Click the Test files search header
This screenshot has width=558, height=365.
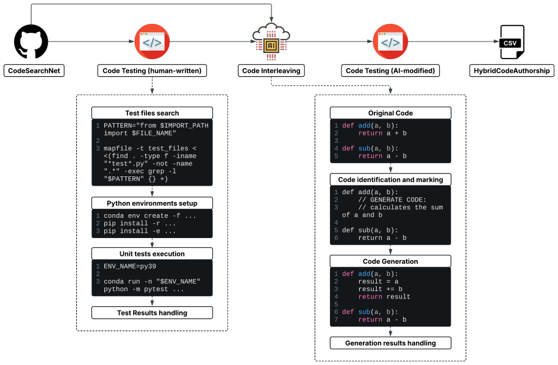152,113
